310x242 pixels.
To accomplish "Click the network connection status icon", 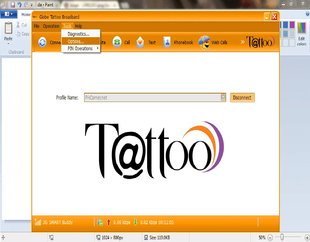I will click(100, 222).
